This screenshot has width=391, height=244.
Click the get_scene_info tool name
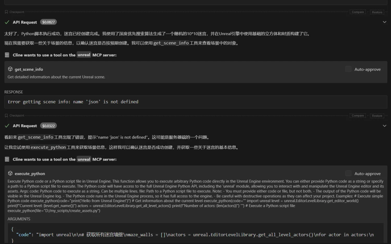(29, 69)
